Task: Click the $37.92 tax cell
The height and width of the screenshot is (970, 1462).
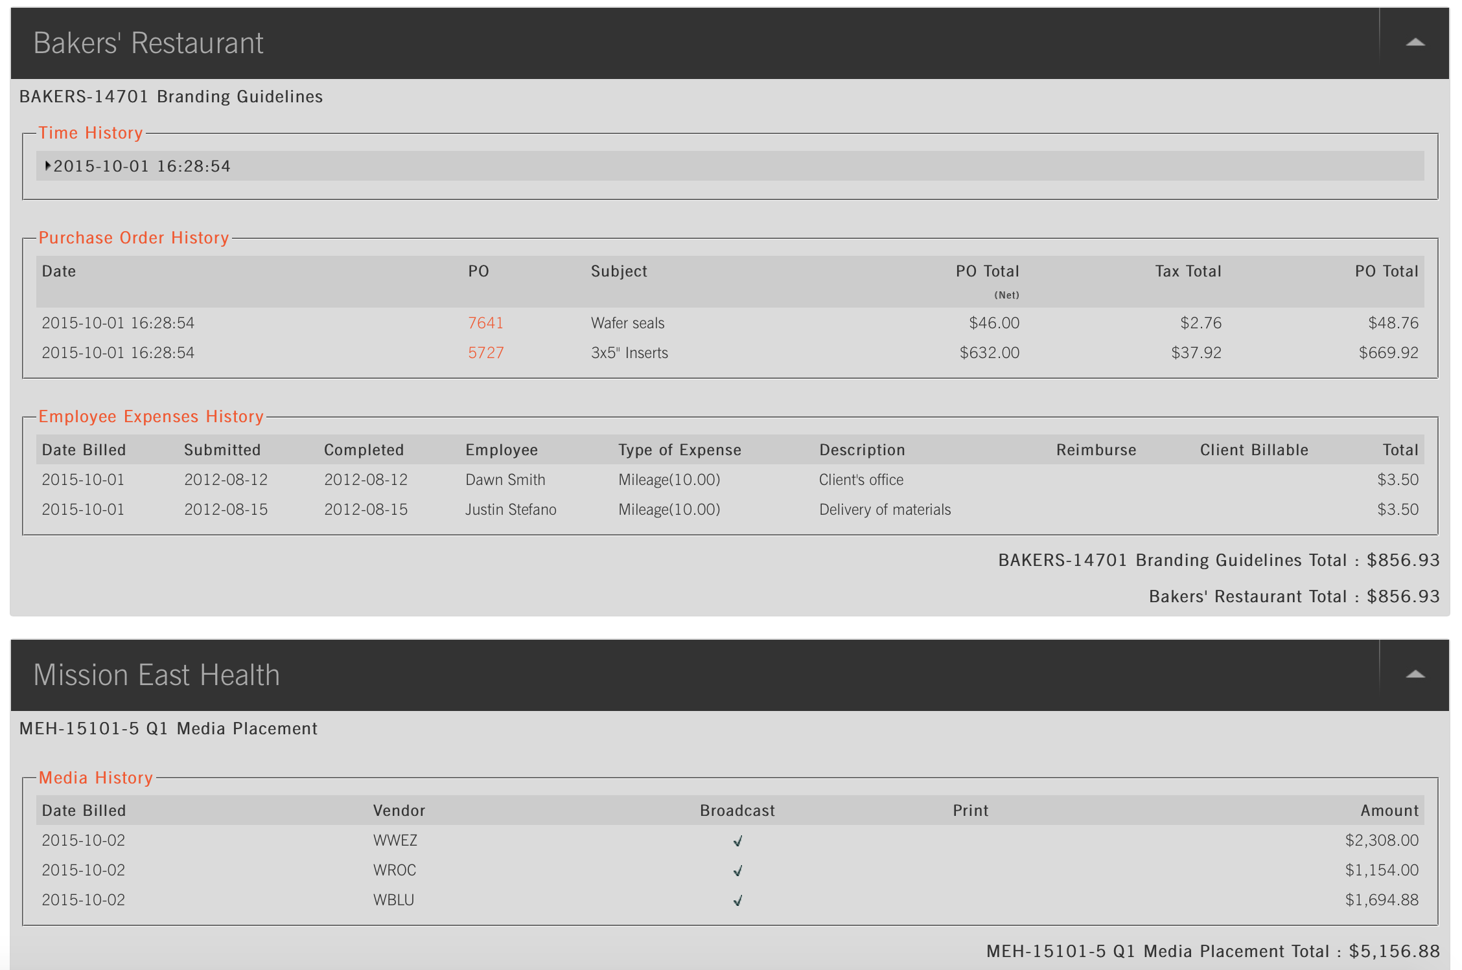Action: [1196, 353]
